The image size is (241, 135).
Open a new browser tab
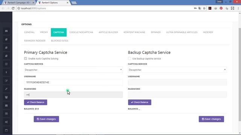tap(74, 3)
